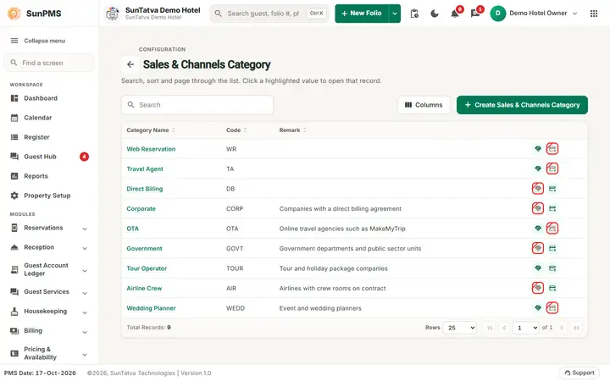Toggle crossed-out diamond in Government row
610x381 pixels.
(x=538, y=248)
